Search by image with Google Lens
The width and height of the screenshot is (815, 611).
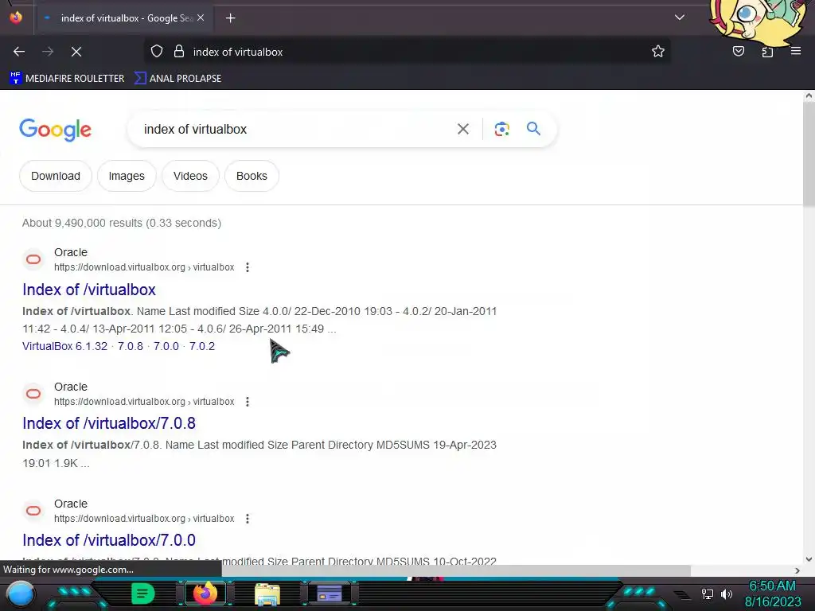point(501,129)
